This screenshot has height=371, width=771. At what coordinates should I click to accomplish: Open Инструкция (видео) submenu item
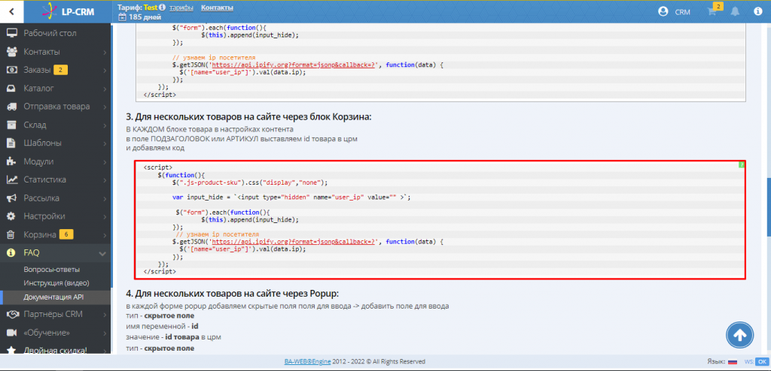point(56,283)
